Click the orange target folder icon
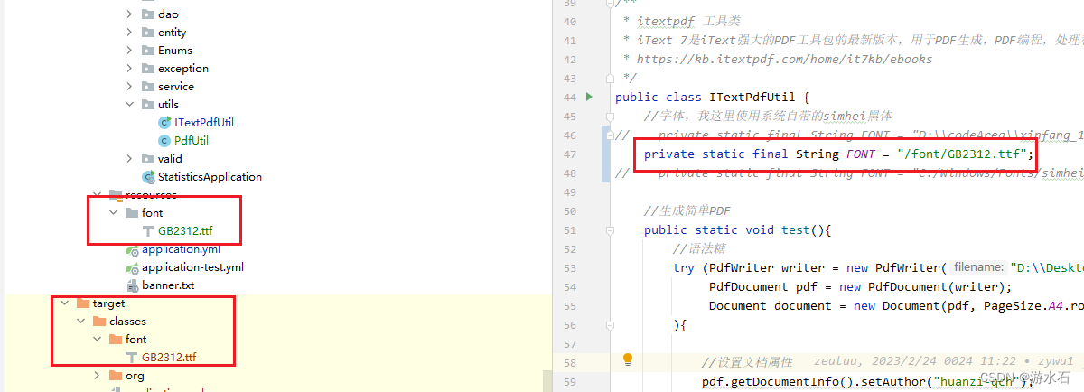Screen dimensions: 1084x392 pyautogui.click(x=83, y=303)
